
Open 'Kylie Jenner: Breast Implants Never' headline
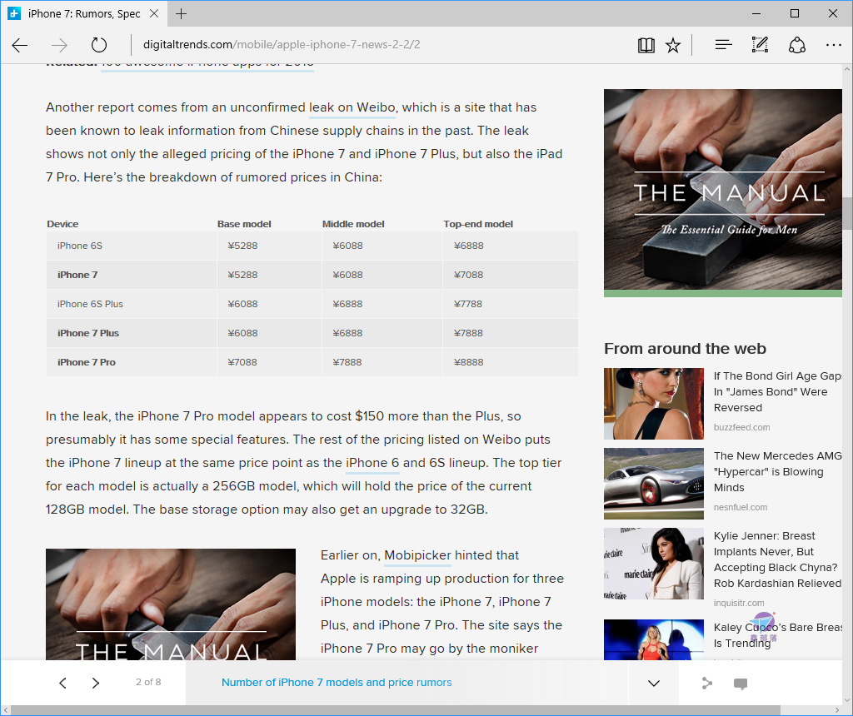click(777, 559)
